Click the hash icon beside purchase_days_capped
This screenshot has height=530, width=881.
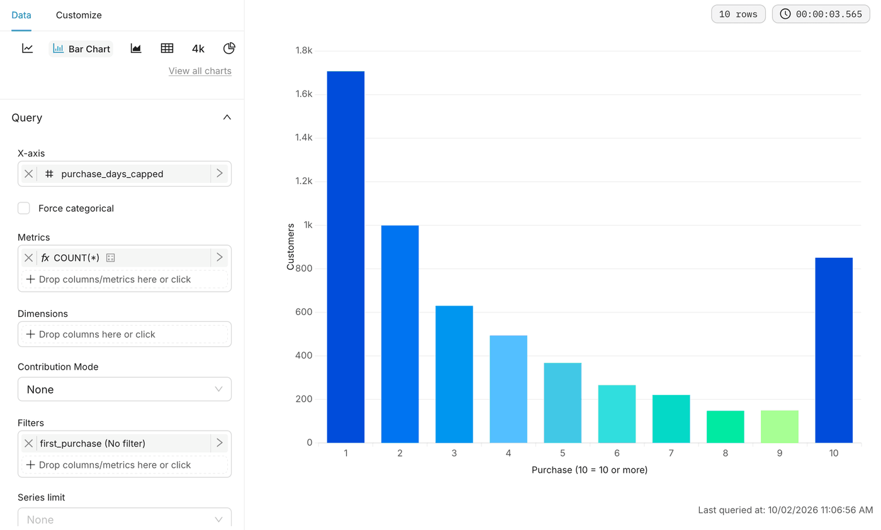pyautogui.click(x=49, y=174)
